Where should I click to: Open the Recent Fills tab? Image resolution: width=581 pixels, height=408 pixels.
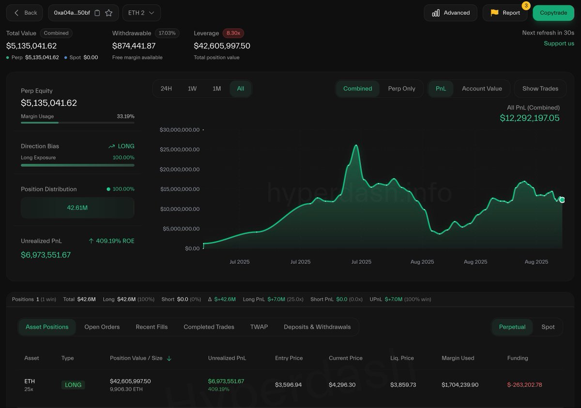click(x=152, y=327)
